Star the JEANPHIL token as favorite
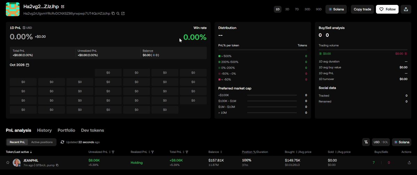This screenshot has height=175, width=417. click(x=8, y=162)
